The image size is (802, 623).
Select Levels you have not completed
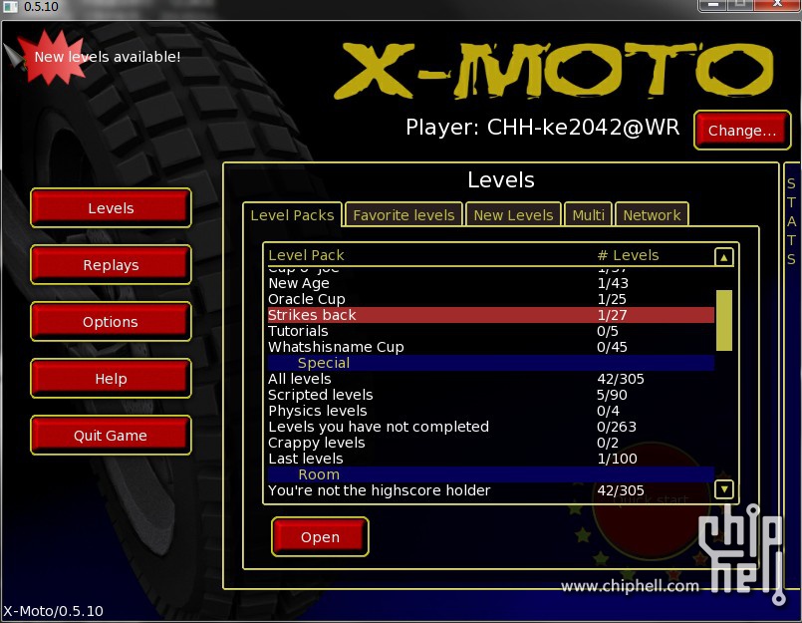click(491, 427)
